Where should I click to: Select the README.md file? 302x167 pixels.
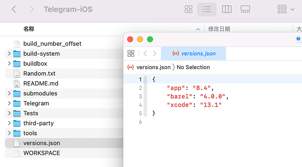pyautogui.click(x=64, y=83)
